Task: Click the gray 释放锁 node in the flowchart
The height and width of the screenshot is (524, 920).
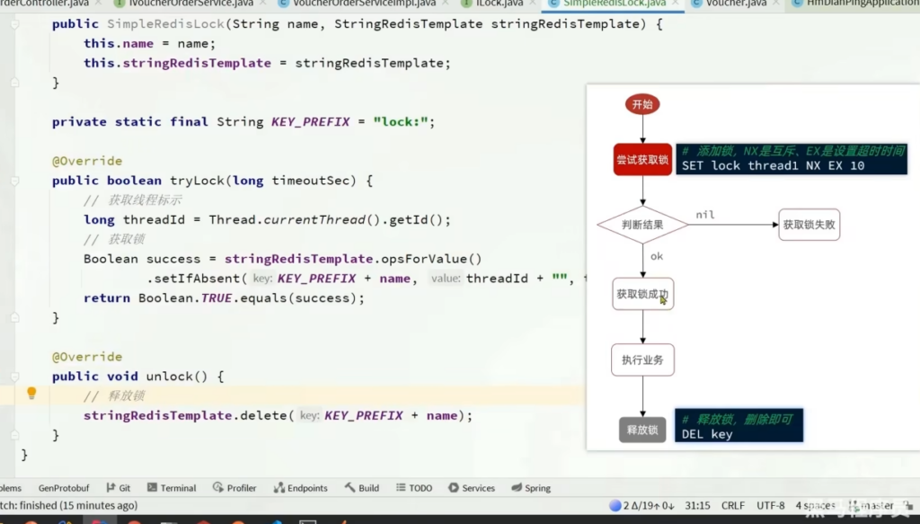Action: (642, 430)
